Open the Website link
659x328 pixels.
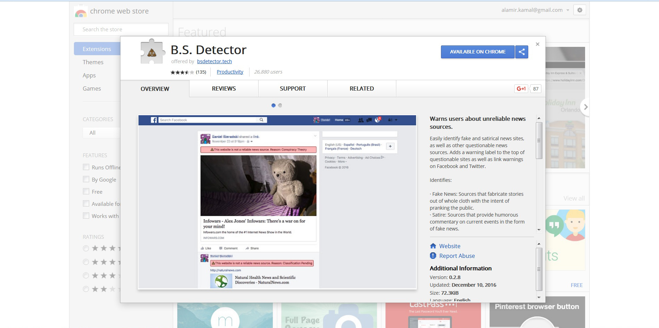450,246
